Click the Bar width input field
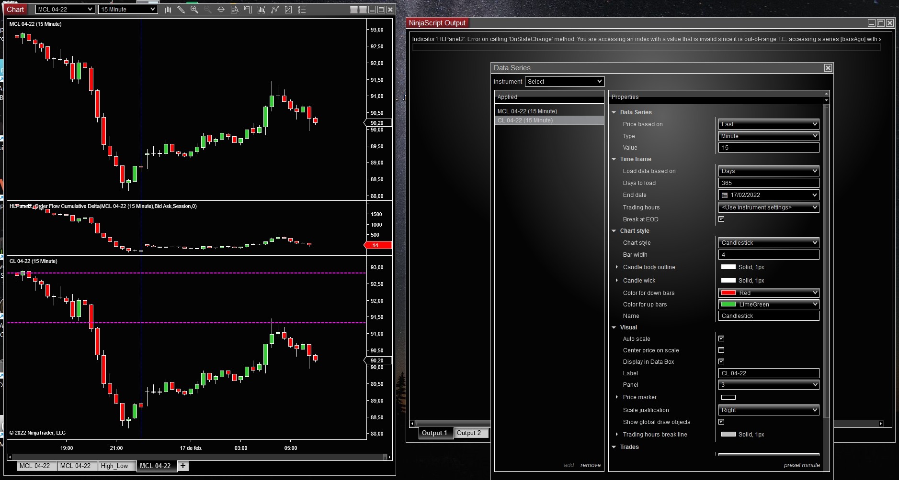The image size is (899, 480). pyautogui.click(x=769, y=255)
